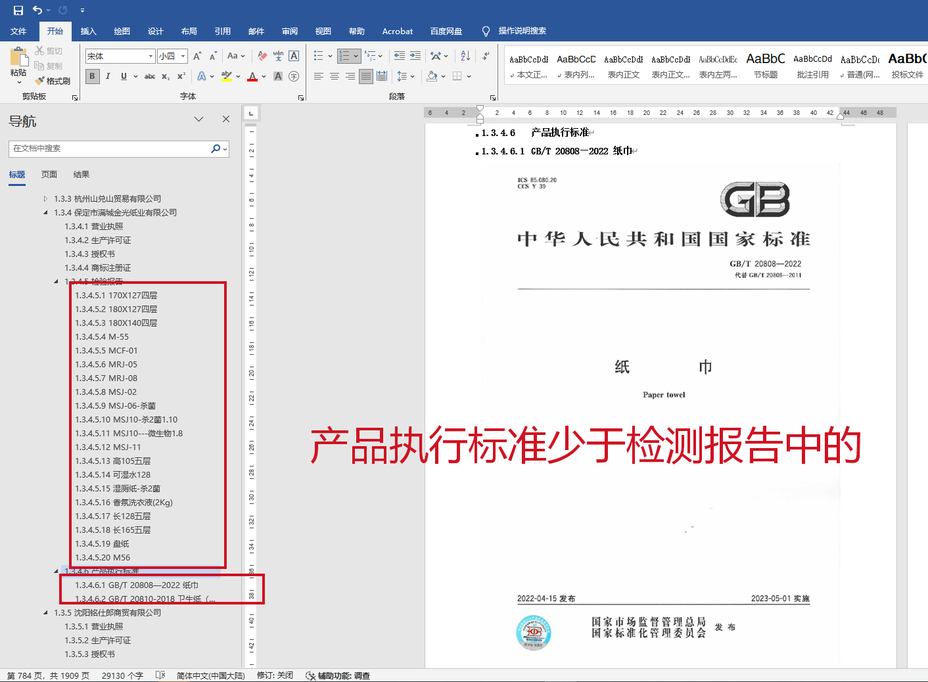Activate the Format Painter (格式刷)
This screenshot has width=928, height=682.
point(53,81)
